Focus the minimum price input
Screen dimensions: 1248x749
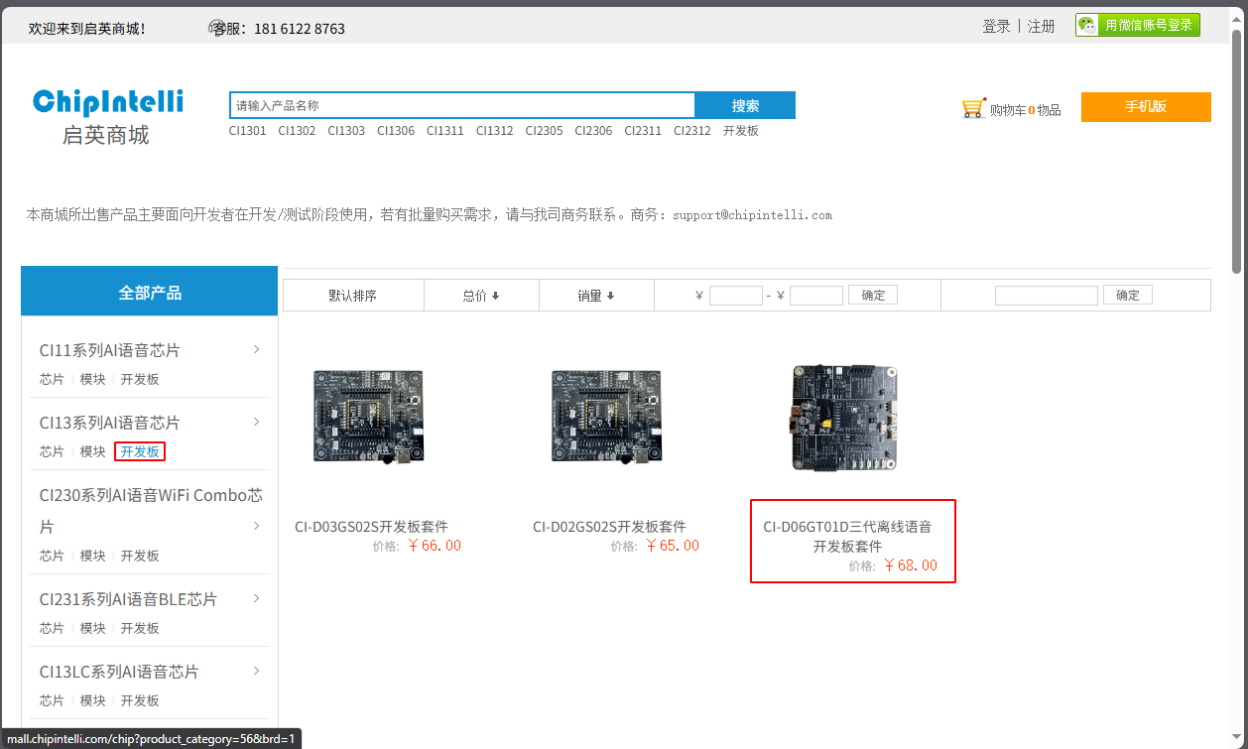[x=736, y=296]
